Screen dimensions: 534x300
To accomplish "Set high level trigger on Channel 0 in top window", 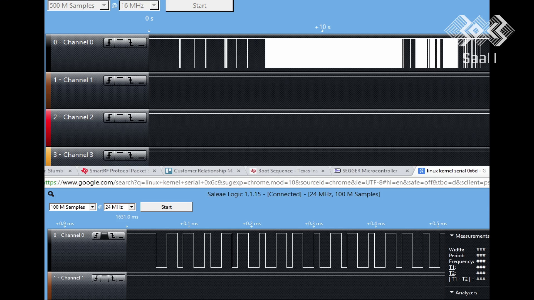I will 120,43.
